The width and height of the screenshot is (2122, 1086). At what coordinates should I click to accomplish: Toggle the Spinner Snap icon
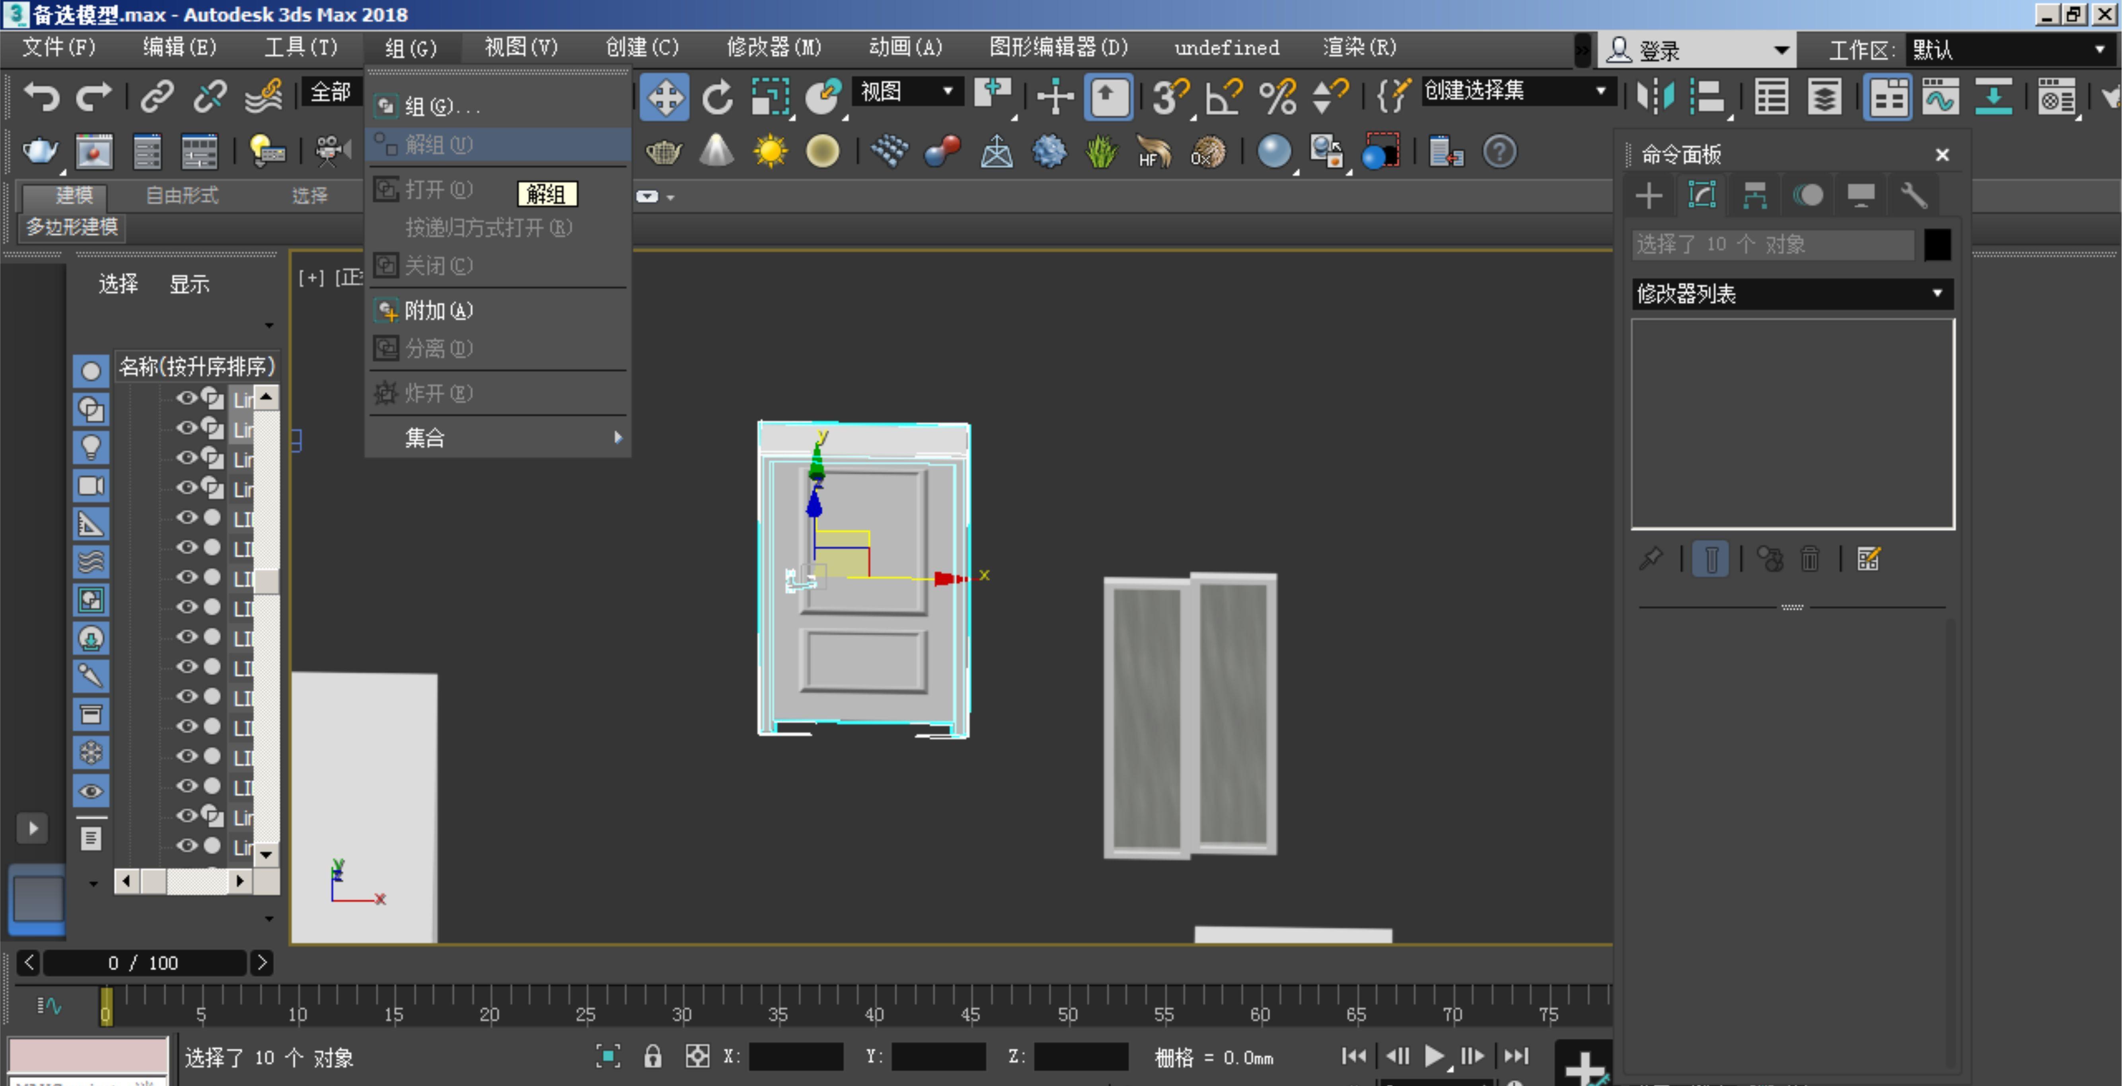[x=1330, y=97]
